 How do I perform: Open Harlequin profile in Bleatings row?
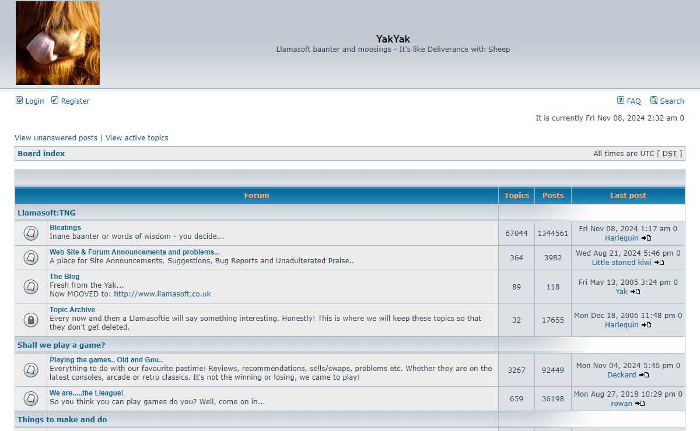(622, 238)
